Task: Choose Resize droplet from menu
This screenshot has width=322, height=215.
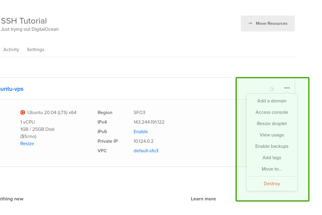Action: [272, 123]
